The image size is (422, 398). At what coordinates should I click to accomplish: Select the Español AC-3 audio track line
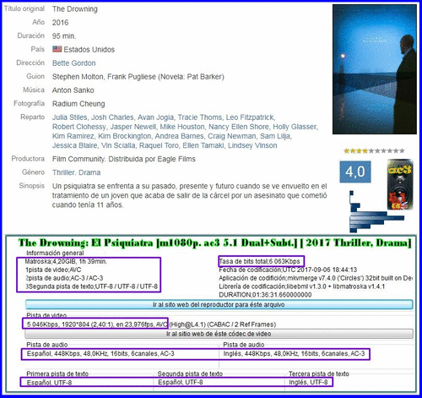[100, 353]
